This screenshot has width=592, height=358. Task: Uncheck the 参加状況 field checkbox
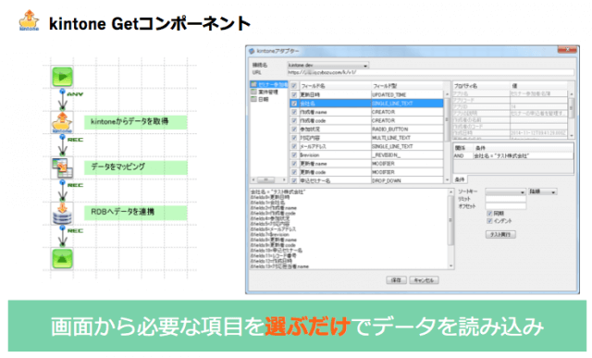(294, 130)
